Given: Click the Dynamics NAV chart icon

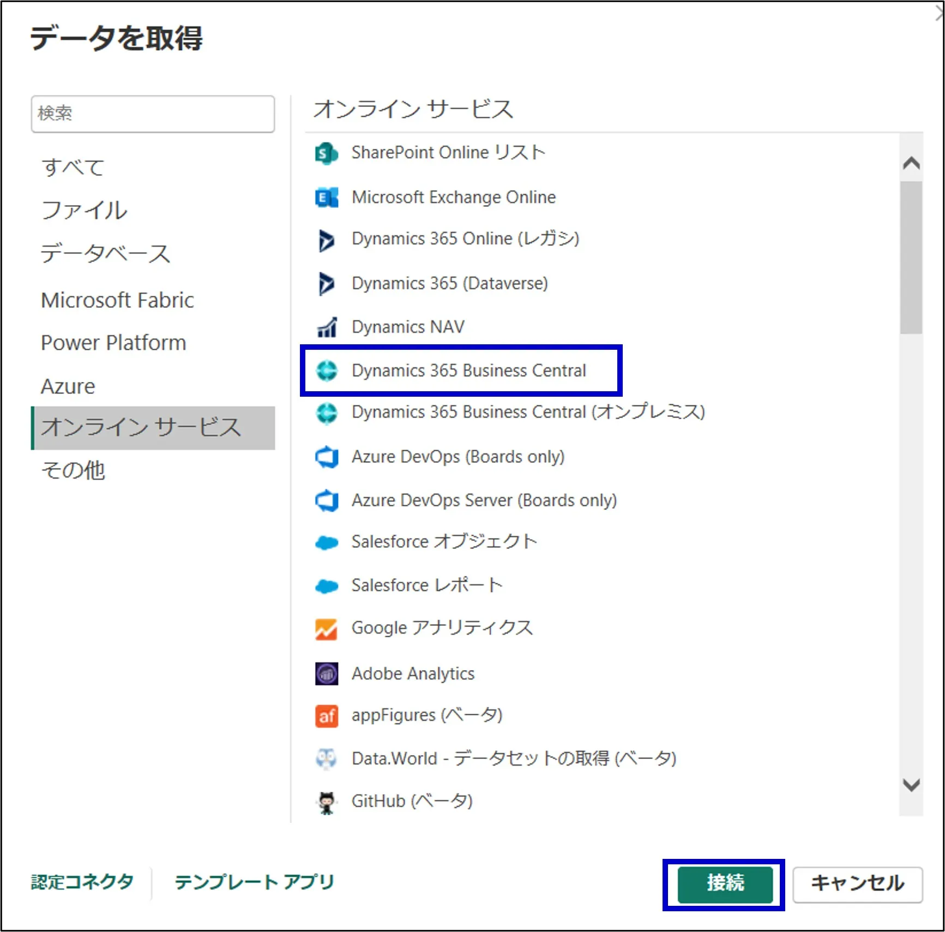Looking at the screenshot, I should point(326,327).
